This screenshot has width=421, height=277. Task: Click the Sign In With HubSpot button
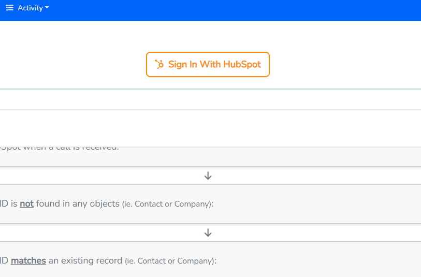(208, 64)
